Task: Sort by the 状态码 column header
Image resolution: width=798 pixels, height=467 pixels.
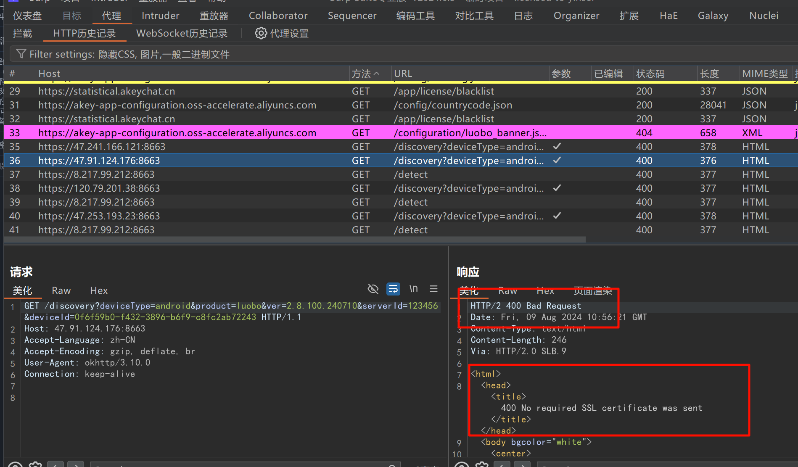Action: point(650,74)
